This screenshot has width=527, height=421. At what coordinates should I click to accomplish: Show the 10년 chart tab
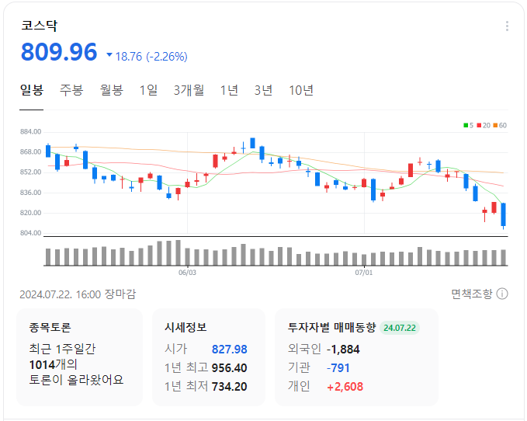click(x=301, y=90)
